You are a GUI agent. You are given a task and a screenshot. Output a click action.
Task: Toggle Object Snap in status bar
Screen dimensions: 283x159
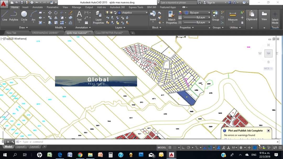[x=210, y=148]
